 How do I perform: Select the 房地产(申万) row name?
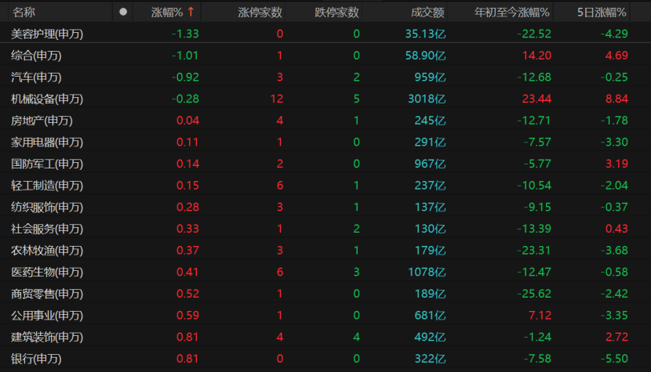point(42,121)
